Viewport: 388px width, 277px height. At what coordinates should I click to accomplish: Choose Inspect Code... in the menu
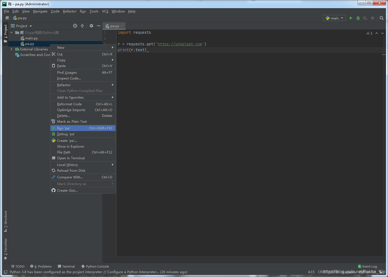(83, 78)
